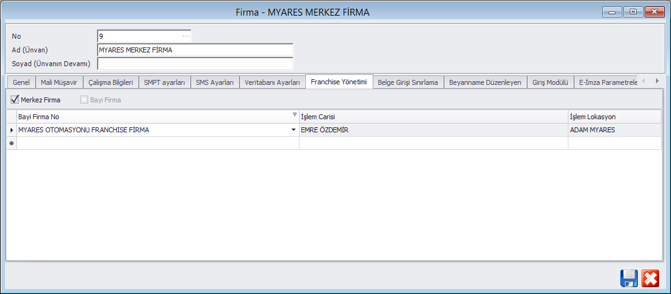Click empty new-row İşlem Carisi cell
This screenshot has width=671, height=294.
433,143
